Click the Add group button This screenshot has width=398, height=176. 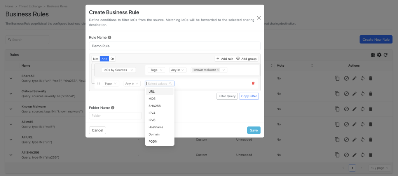(x=247, y=59)
